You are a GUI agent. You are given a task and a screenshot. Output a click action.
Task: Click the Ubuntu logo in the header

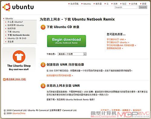click(x=18, y=7)
